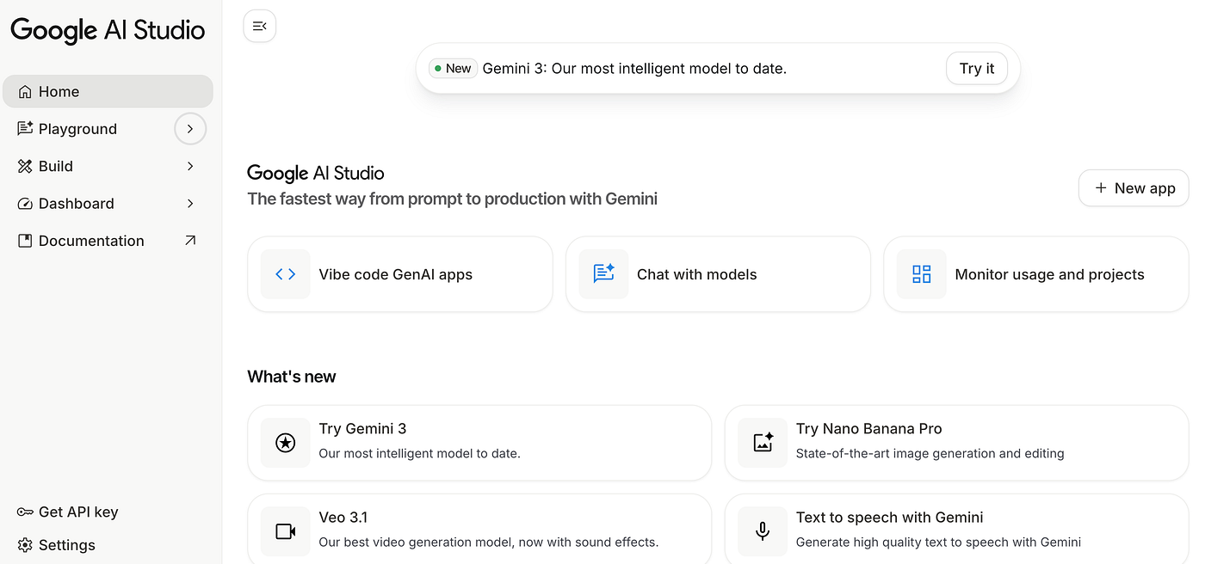Expand the Build submenu chevron

[190, 166]
